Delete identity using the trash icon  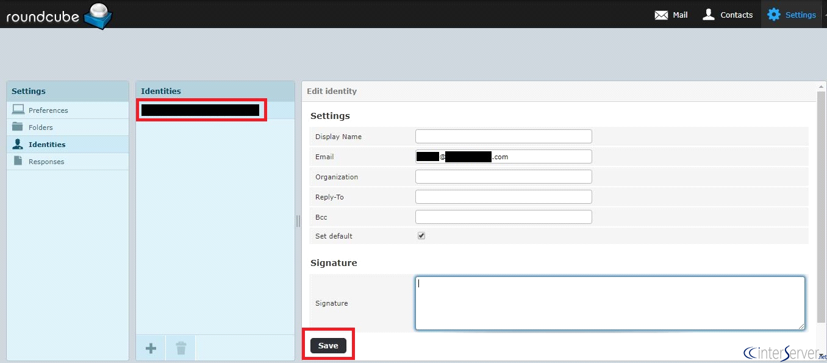click(181, 348)
